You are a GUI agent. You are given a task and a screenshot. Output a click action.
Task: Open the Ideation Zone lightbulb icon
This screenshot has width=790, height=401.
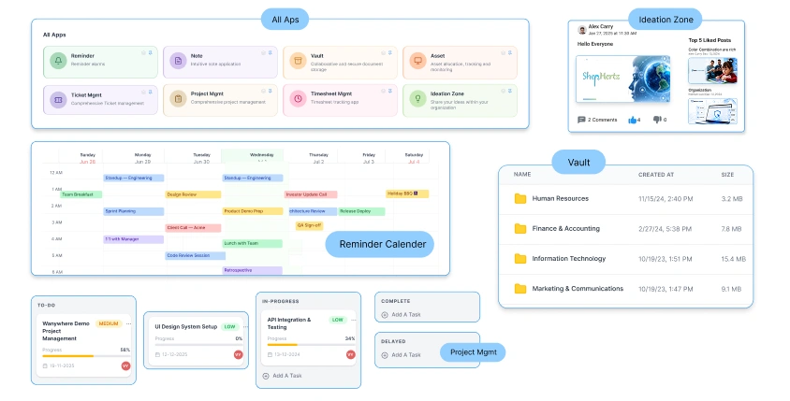(x=417, y=99)
